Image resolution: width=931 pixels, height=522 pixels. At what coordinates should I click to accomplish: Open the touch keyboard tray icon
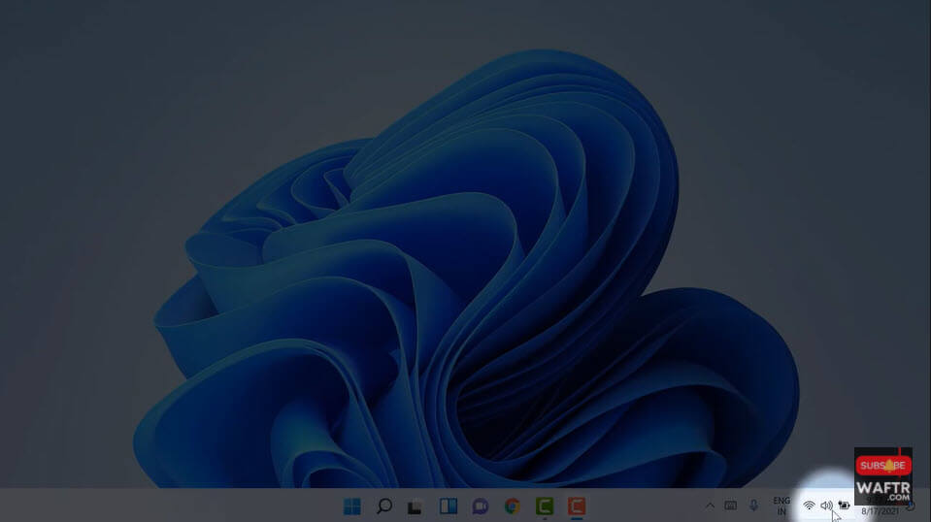(x=731, y=506)
